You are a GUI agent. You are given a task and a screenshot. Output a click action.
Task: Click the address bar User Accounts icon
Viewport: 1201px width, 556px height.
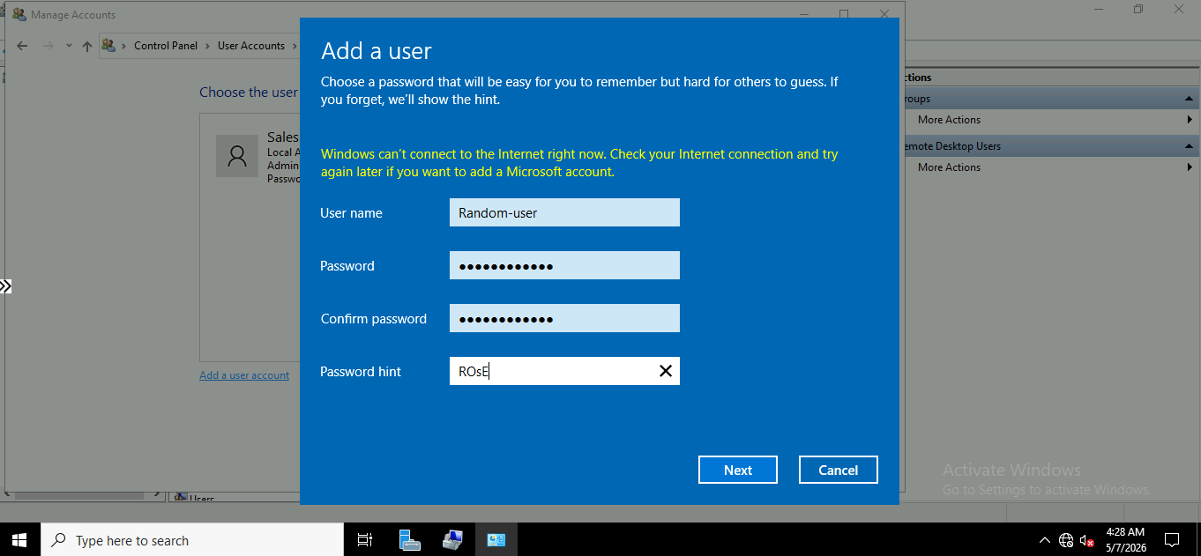109,46
